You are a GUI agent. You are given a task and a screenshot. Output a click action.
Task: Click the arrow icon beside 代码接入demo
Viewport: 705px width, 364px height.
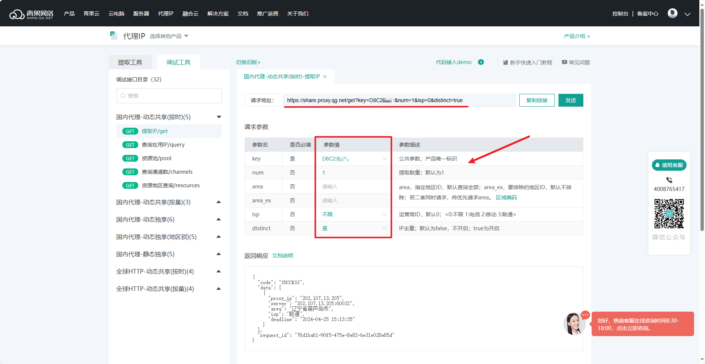481,62
